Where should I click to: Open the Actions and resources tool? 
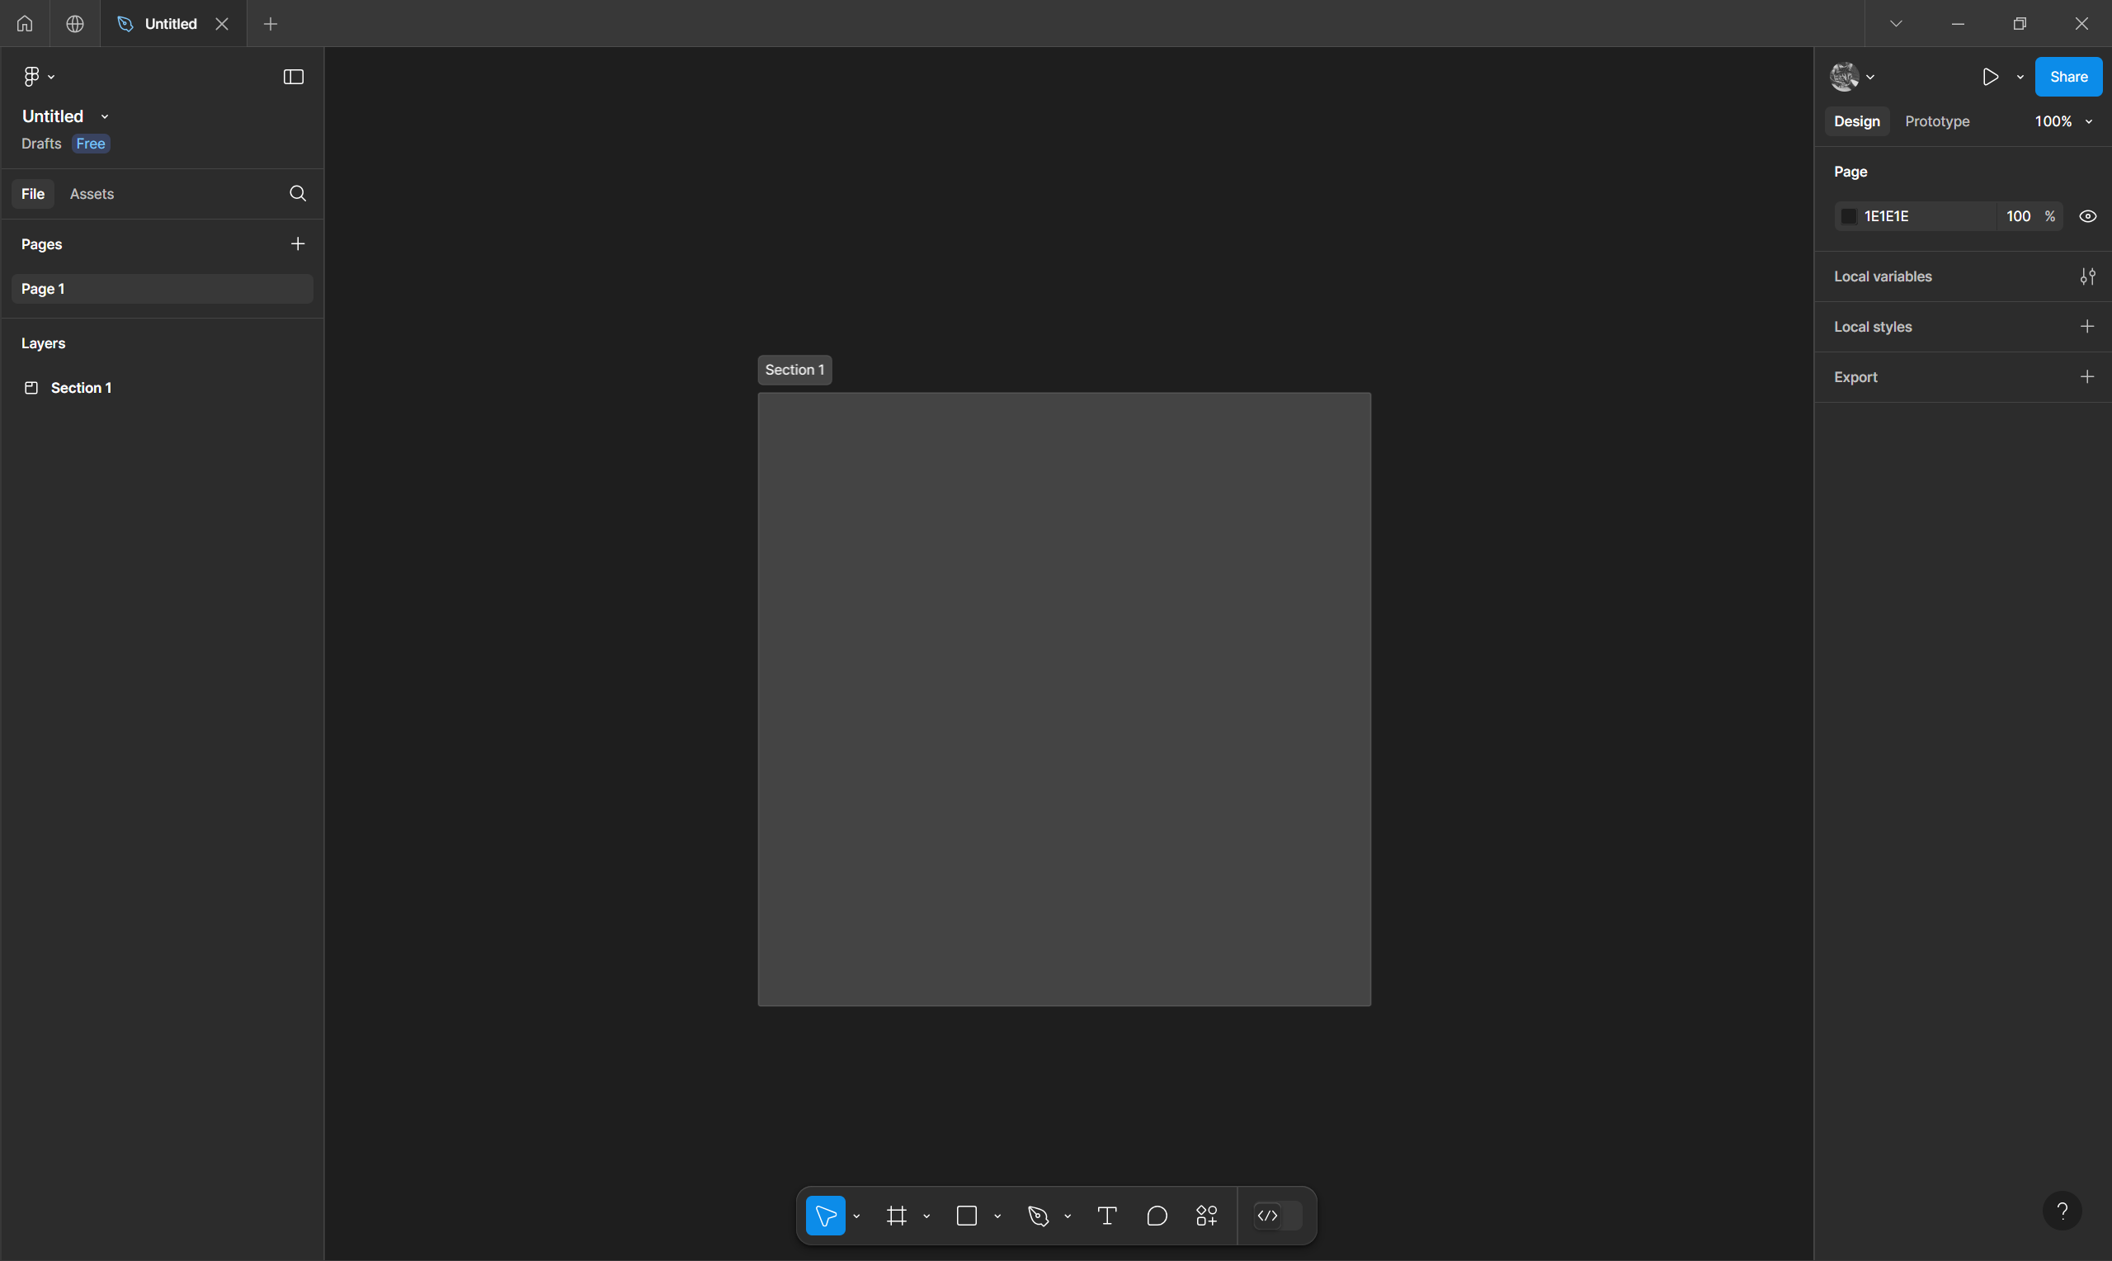(1207, 1216)
